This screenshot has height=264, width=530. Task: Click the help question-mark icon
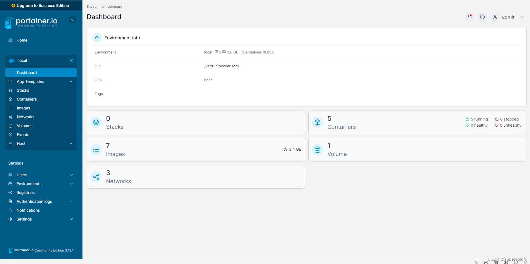click(x=482, y=17)
